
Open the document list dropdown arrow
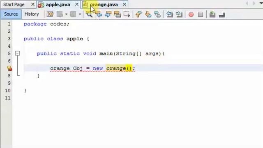[x=261, y=3]
